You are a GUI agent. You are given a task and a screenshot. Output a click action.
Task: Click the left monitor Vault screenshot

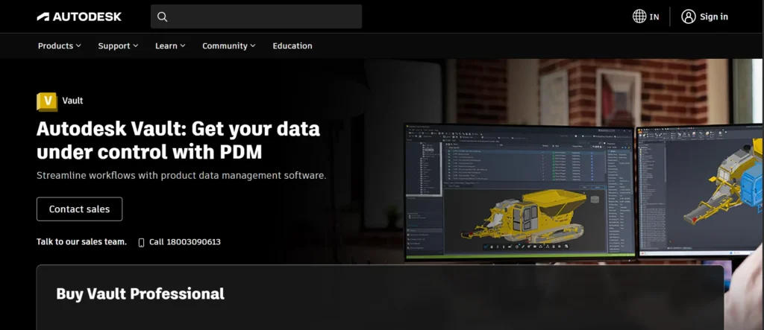click(x=520, y=191)
